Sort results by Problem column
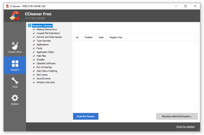The image size is (204, 135). point(89,37)
